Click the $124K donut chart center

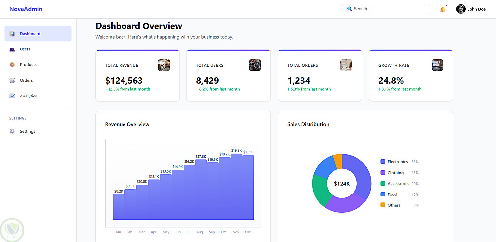[x=342, y=183]
